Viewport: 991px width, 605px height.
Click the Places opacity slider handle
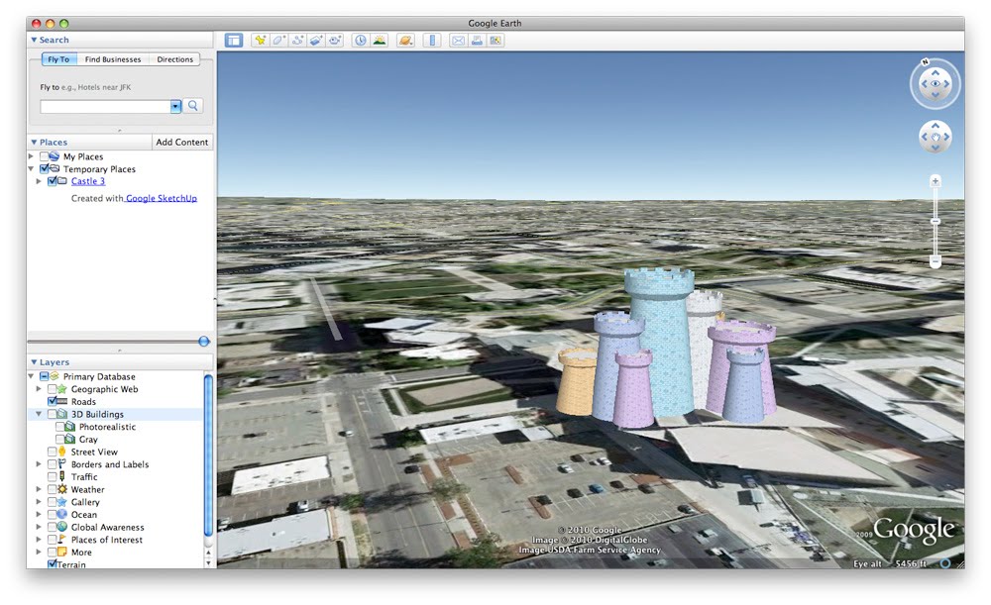pyautogui.click(x=203, y=341)
